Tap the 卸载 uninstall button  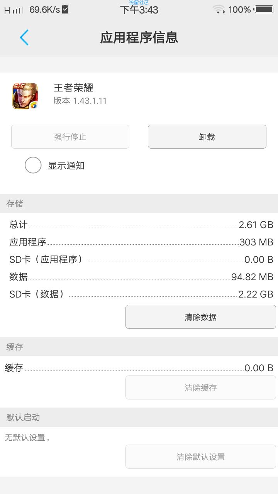pyautogui.click(x=207, y=137)
